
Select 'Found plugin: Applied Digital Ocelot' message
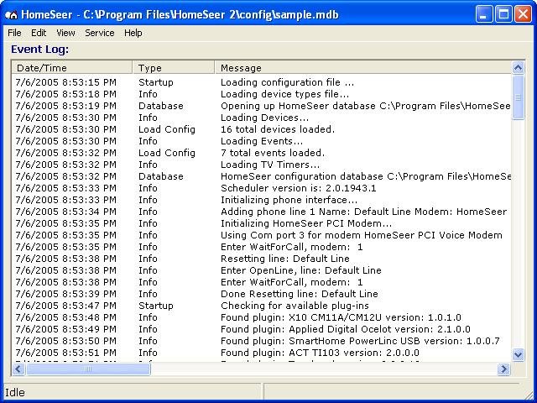346,329
